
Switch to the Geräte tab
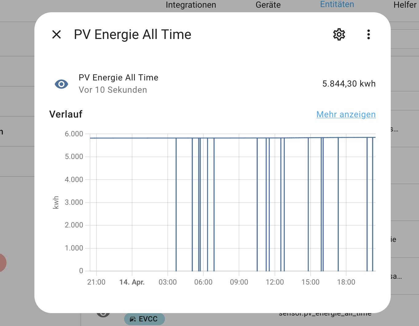point(268,5)
